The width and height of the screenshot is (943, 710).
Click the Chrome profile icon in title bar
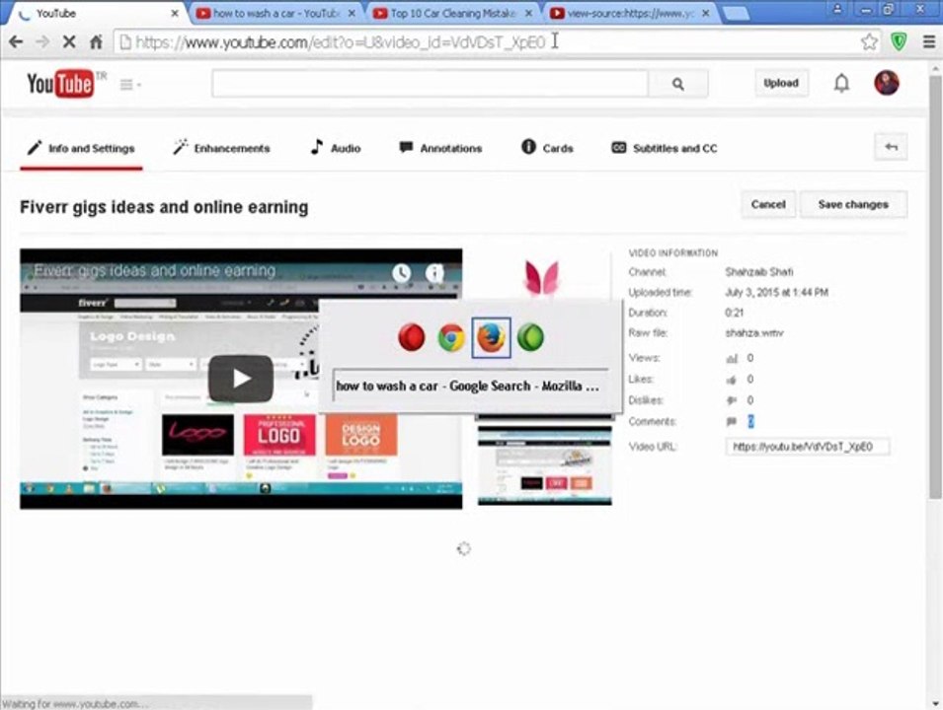[x=837, y=9]
